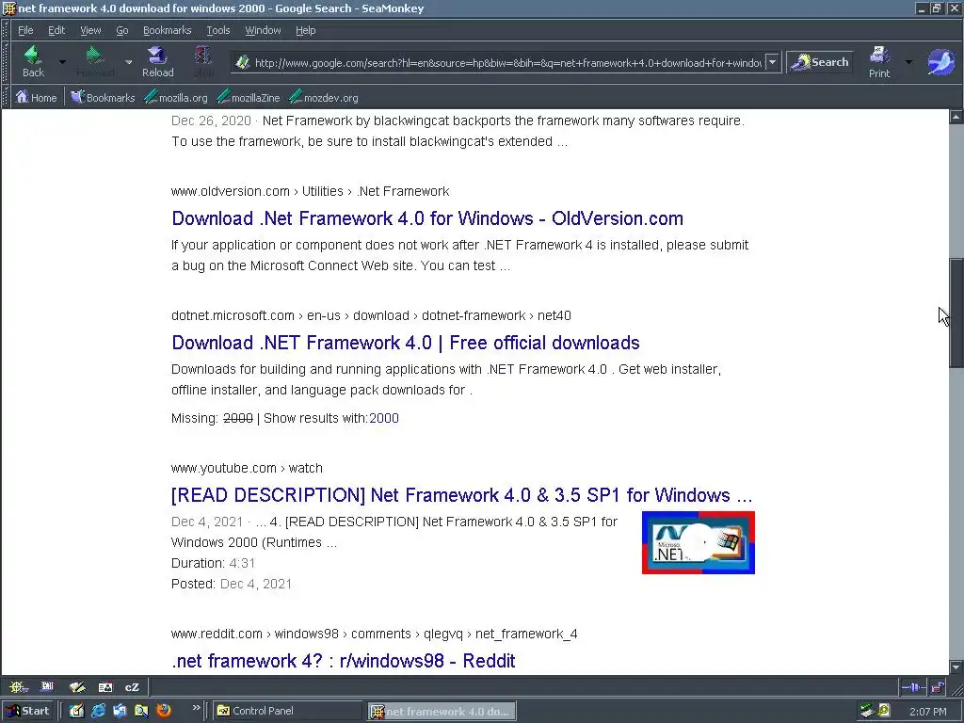Open the Go menu

tap(122, 30)
